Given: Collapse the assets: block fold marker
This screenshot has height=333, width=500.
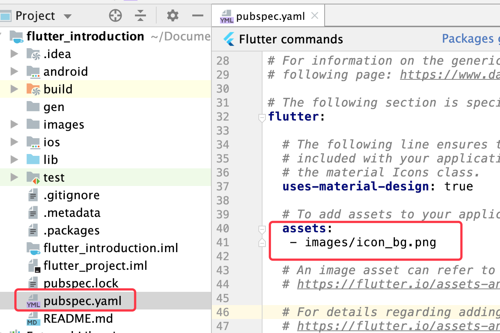Looking at the screenshot, I should pyautogui.click(x=262, y=229).
